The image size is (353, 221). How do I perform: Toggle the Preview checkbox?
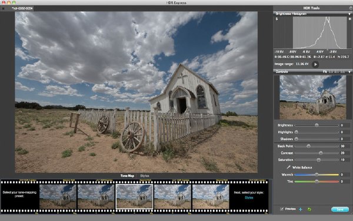coord(282,209)
